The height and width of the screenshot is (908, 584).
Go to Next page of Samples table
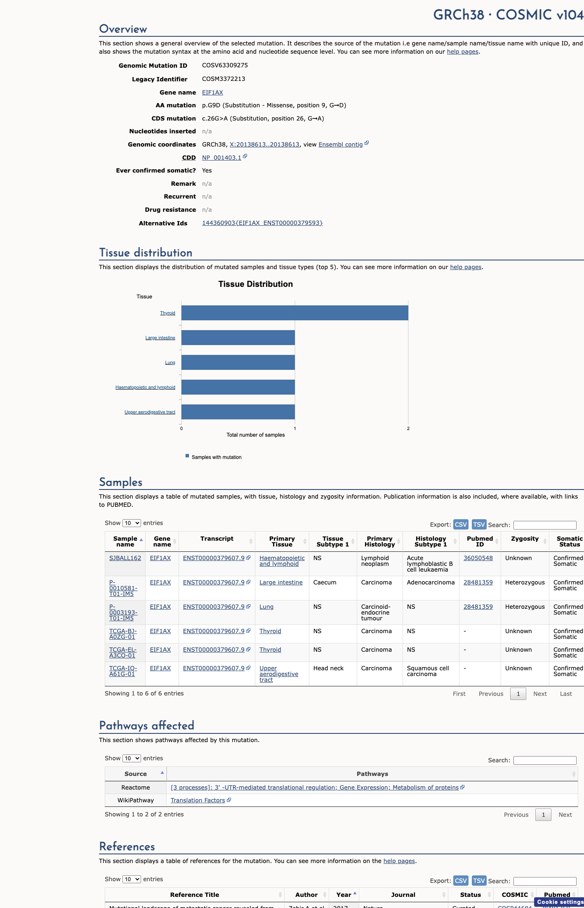coord(540,694)
